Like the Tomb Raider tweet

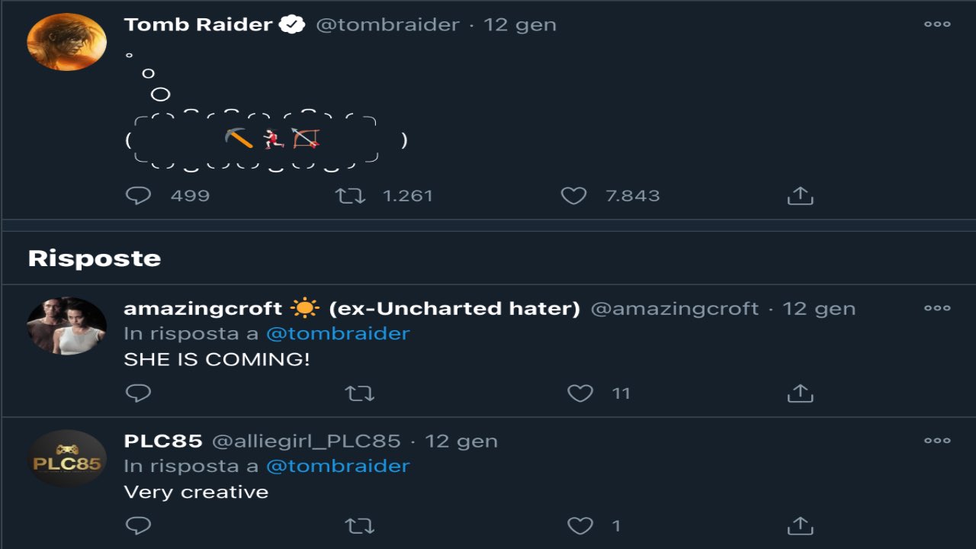[573, 196]
